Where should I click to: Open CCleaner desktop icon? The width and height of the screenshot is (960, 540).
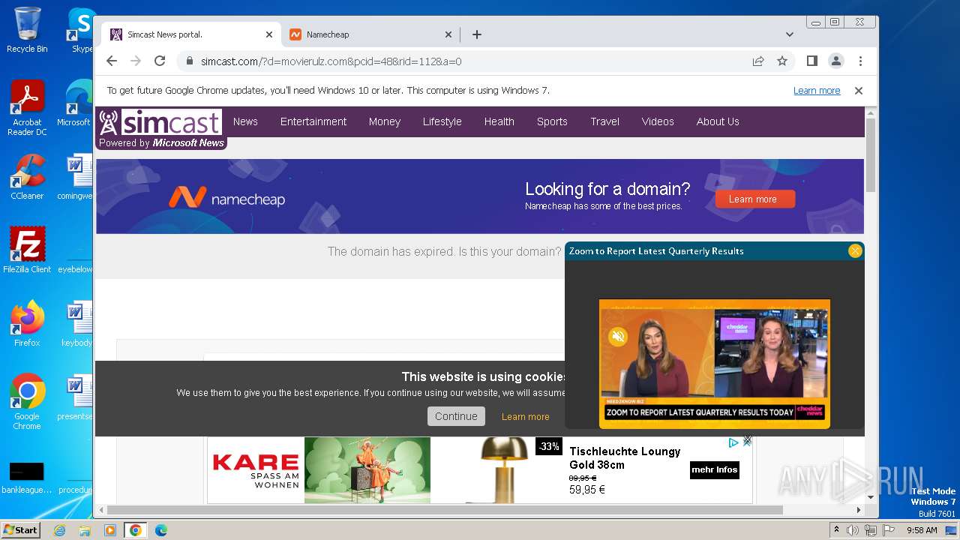27,177
